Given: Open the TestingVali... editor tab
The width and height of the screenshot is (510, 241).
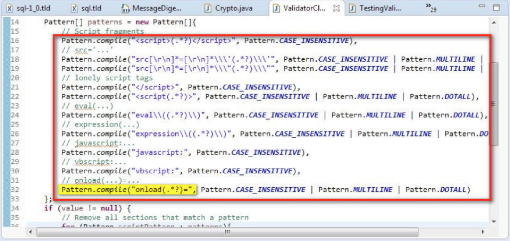Looking at the screenshot, I should pyautogui.click(x=375, y=8).
